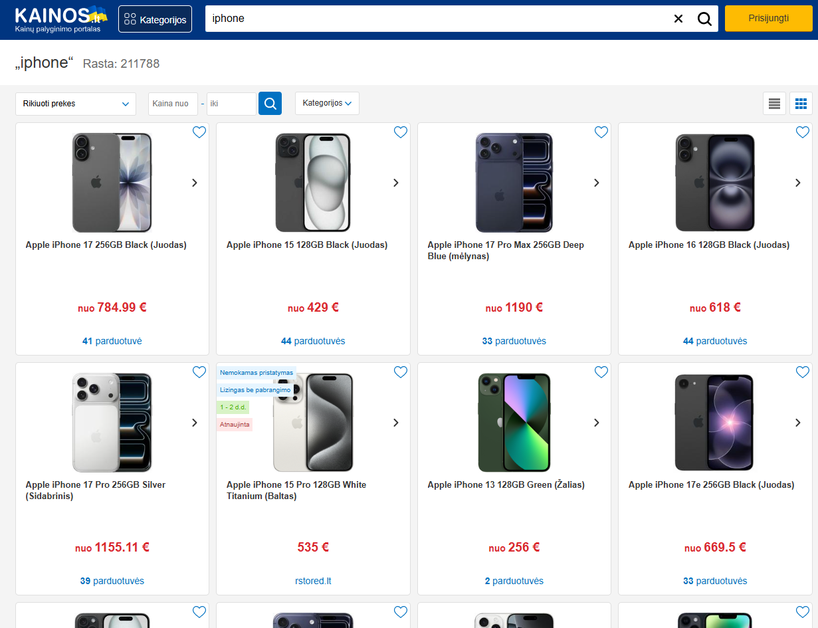Open rstored.lt shop link
Viewport: 818px width, 628px height.
click(313, 581)
